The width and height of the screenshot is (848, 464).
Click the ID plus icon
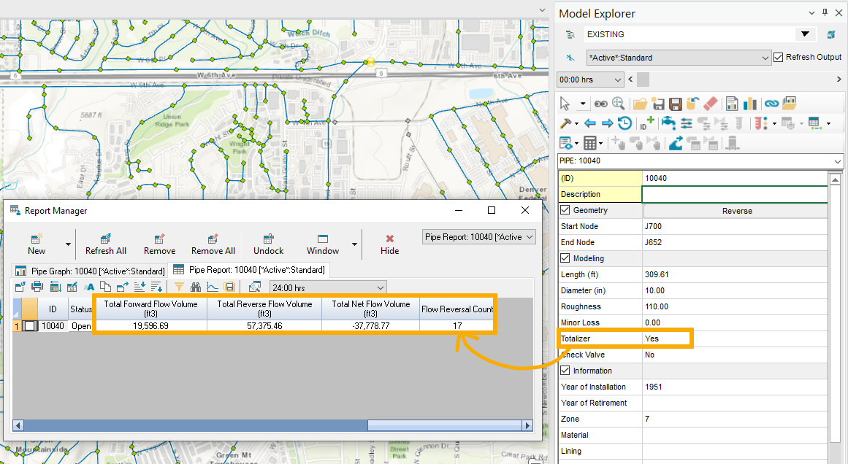pyautogui.click(x=647, y=123)
